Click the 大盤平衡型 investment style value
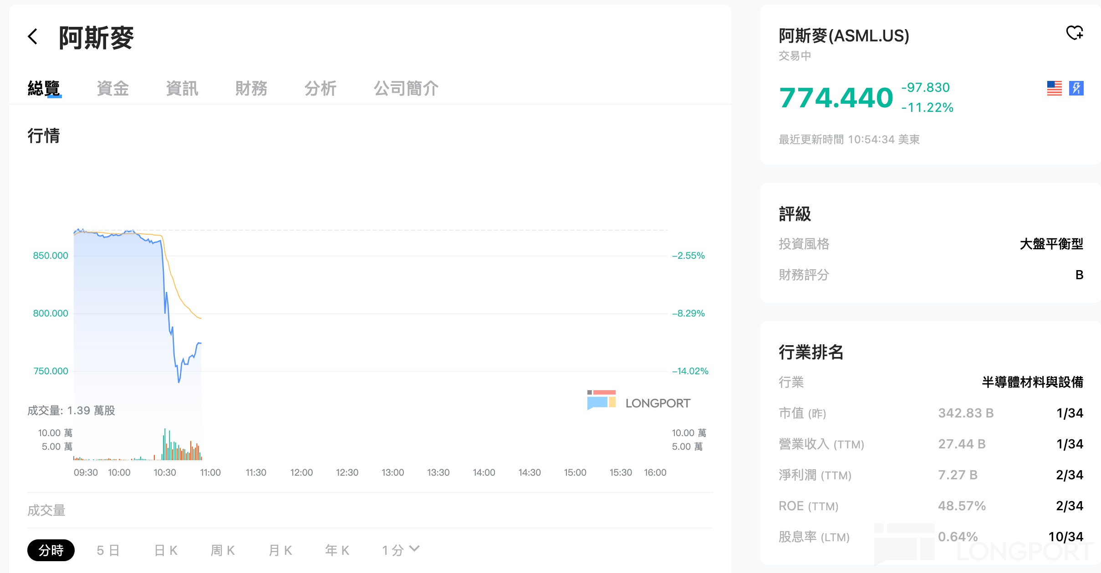 [x=1051, y=244]
